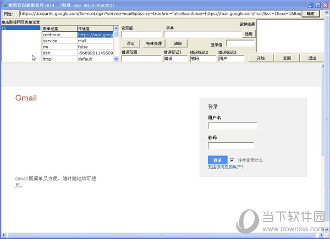This screenshot has height=239, width=330.
Task: Click the 表单元素 column header
Action: 59,29
